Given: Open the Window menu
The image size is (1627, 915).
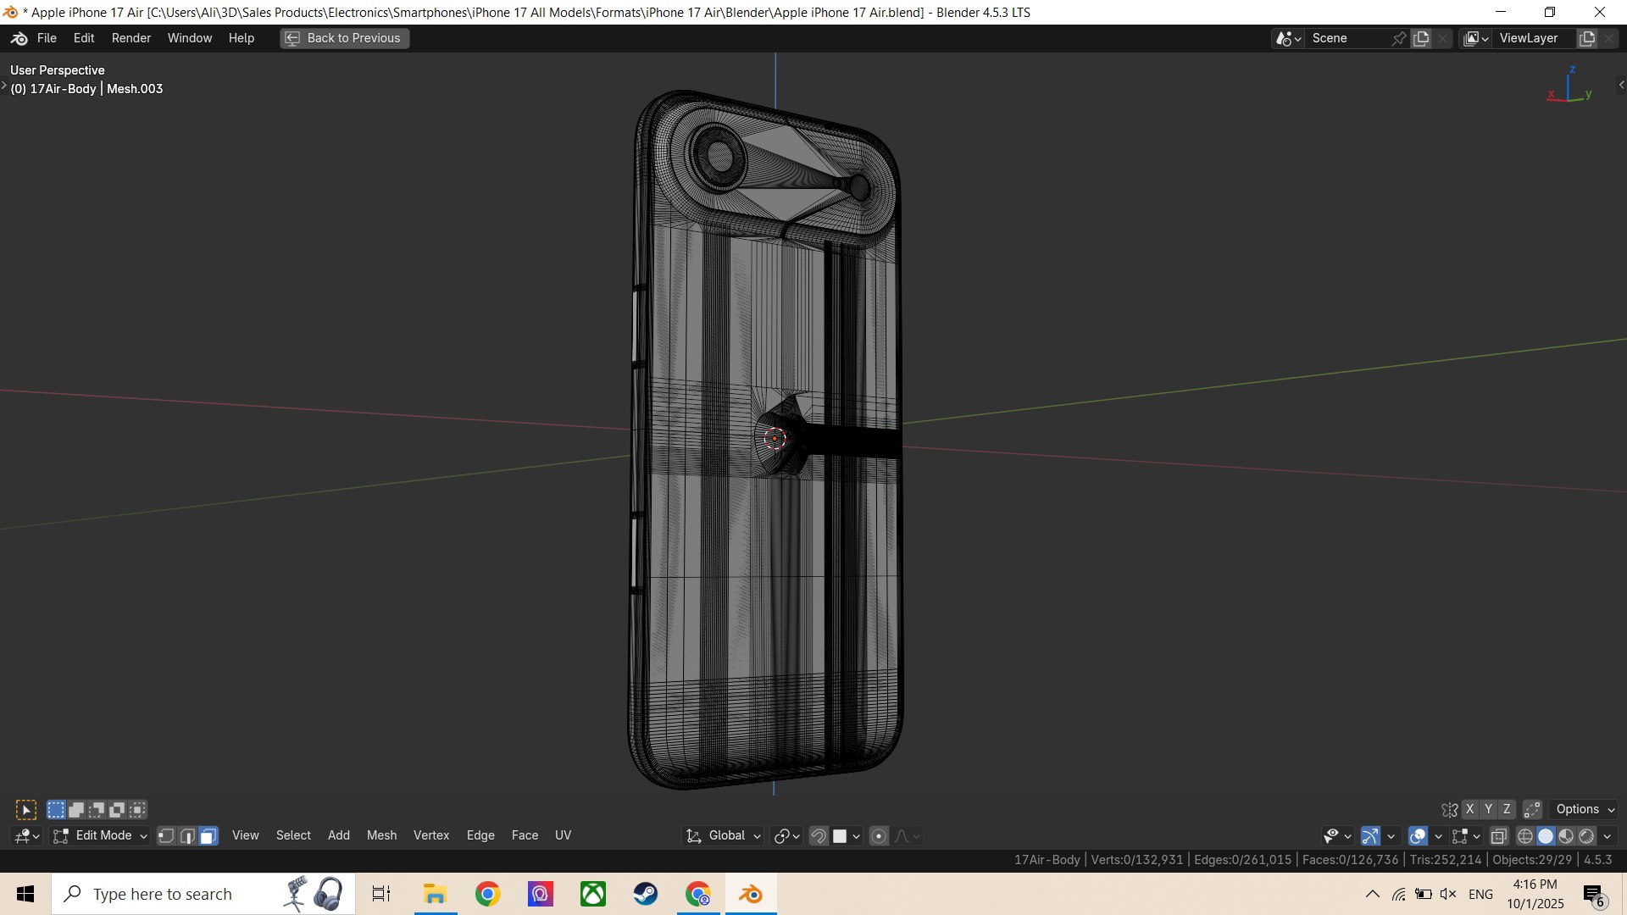Looking at the screenshot, I should tap(190, 38).
